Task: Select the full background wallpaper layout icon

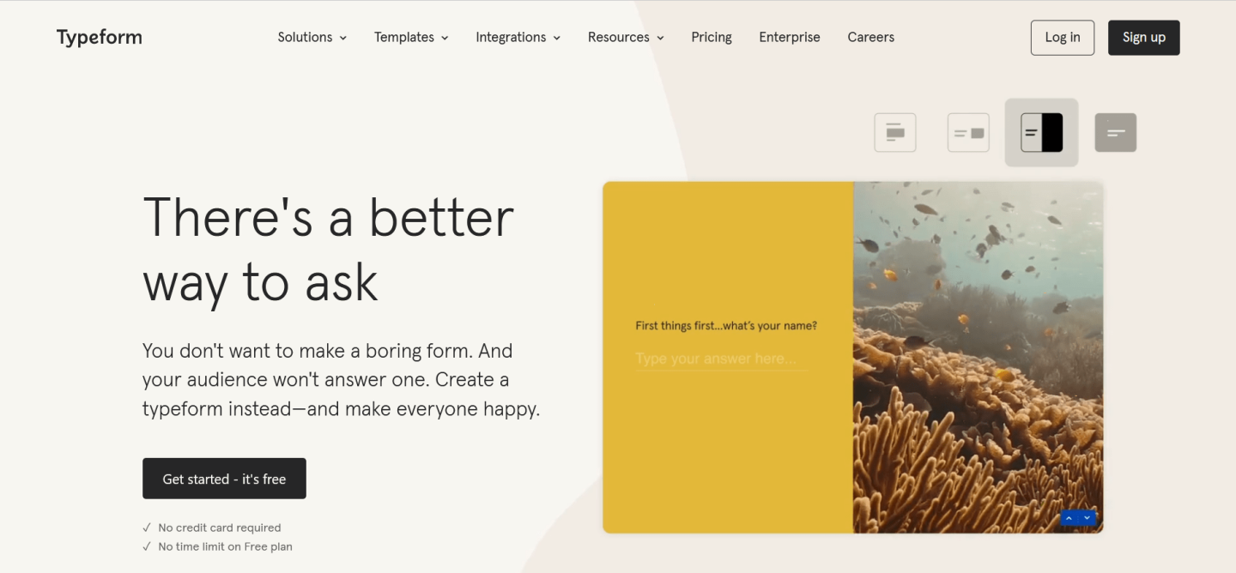Action: coord(1115,133)
